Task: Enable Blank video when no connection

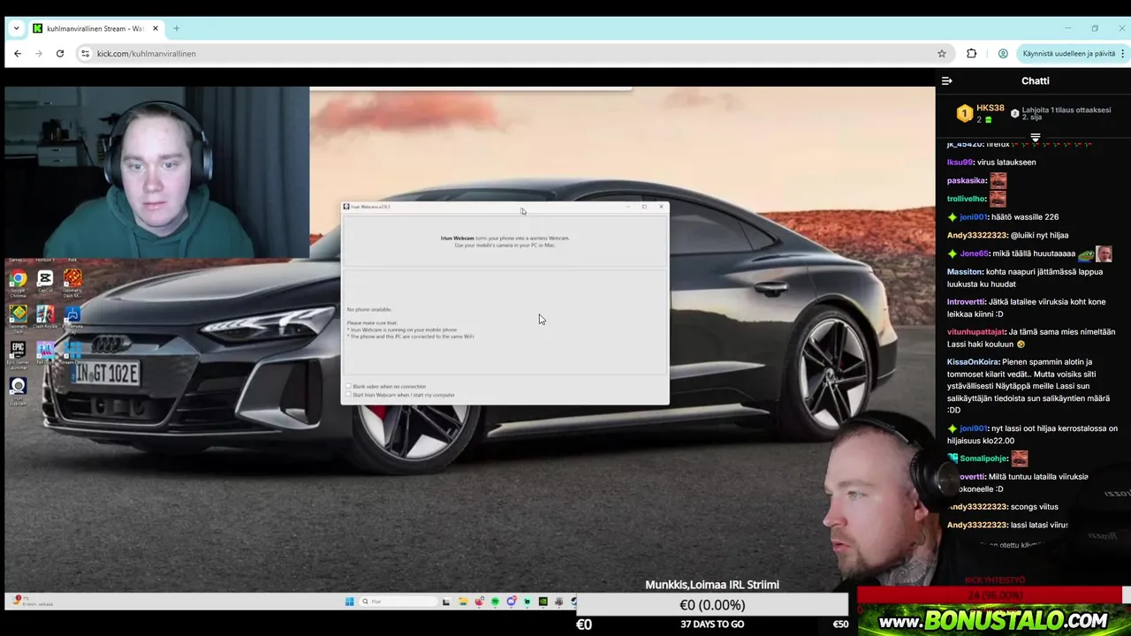Action: click(x=349, y=387)
